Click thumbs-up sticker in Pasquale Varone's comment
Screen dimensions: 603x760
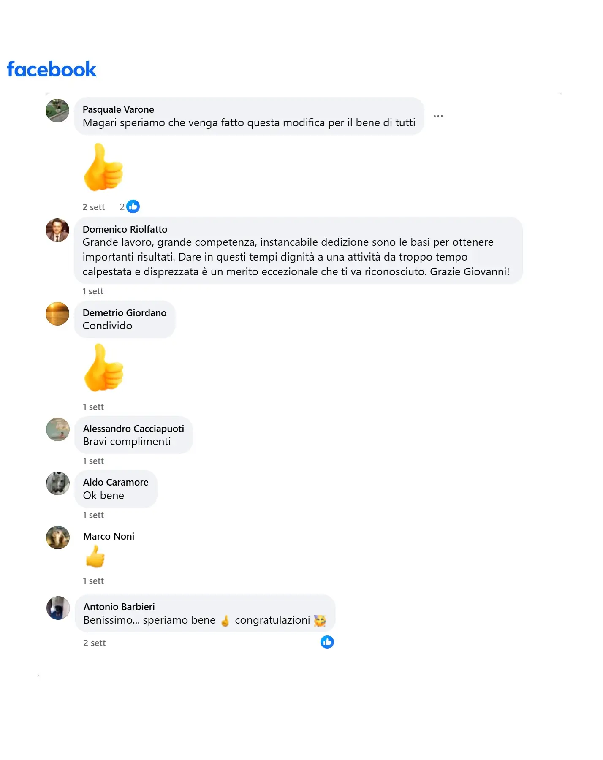click(103, 167)
